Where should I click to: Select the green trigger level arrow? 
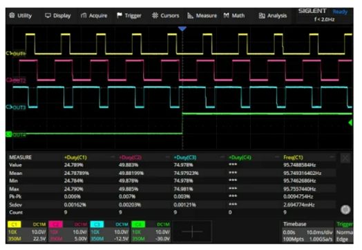350,123
